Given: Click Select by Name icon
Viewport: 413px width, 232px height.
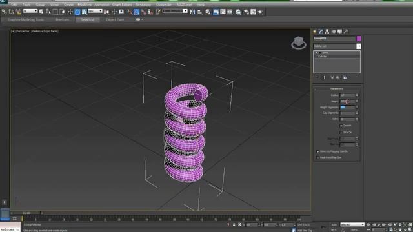Looking at the screenshot, I should [48, 12].
